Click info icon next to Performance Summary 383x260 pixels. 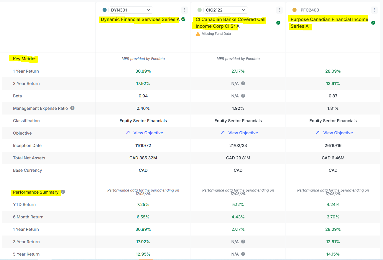63,192
